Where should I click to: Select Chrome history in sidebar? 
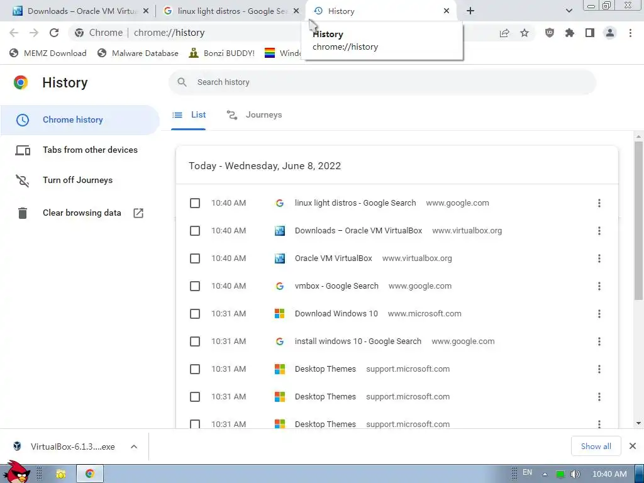[x=80, y=120]
